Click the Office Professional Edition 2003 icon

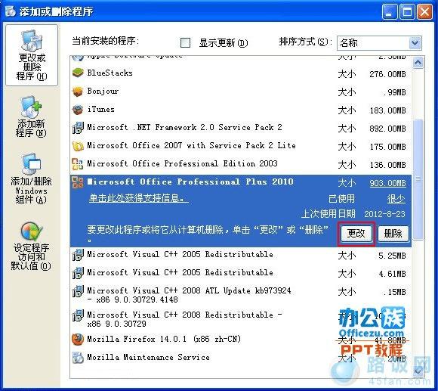(78, 164)
